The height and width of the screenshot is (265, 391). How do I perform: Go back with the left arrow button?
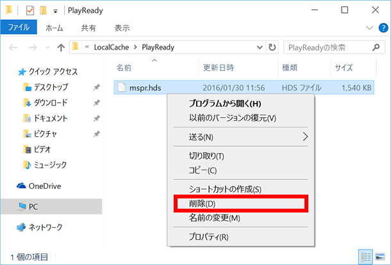click(x=13, y=47)
